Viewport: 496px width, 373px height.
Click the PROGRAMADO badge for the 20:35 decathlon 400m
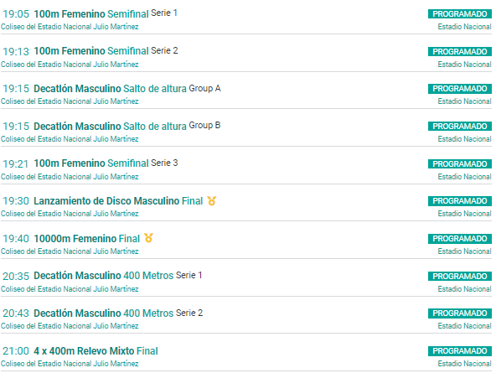(x=460, y=277)
